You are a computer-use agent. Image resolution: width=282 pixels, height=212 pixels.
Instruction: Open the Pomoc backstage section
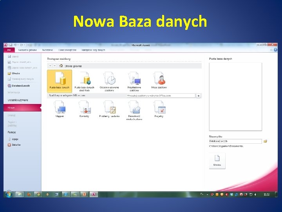click(x=12, y=132)
